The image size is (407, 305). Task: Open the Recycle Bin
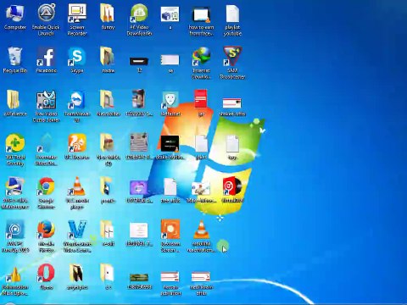tap(15, 60)
